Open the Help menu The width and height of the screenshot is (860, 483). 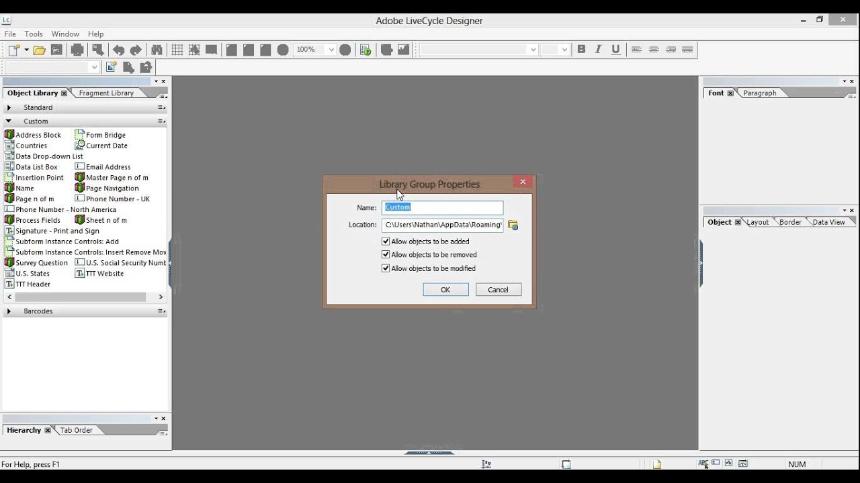click(x=96, y=34)
